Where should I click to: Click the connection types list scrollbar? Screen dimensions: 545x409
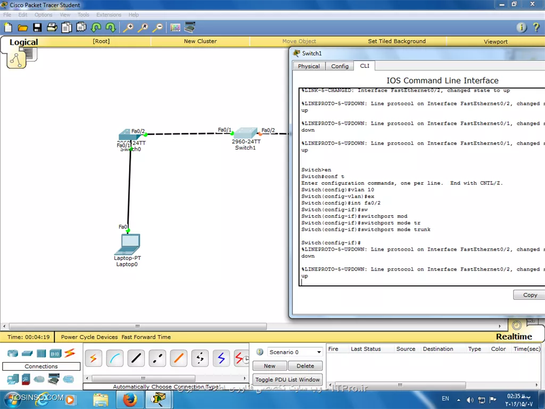[x=143, y=378]
